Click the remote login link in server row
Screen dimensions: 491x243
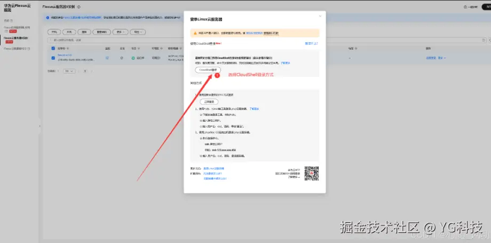tap(431, 58)
